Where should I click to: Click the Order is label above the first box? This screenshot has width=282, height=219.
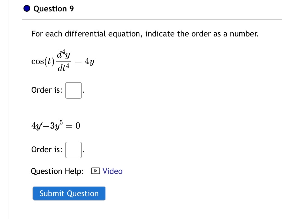point(46,90)
